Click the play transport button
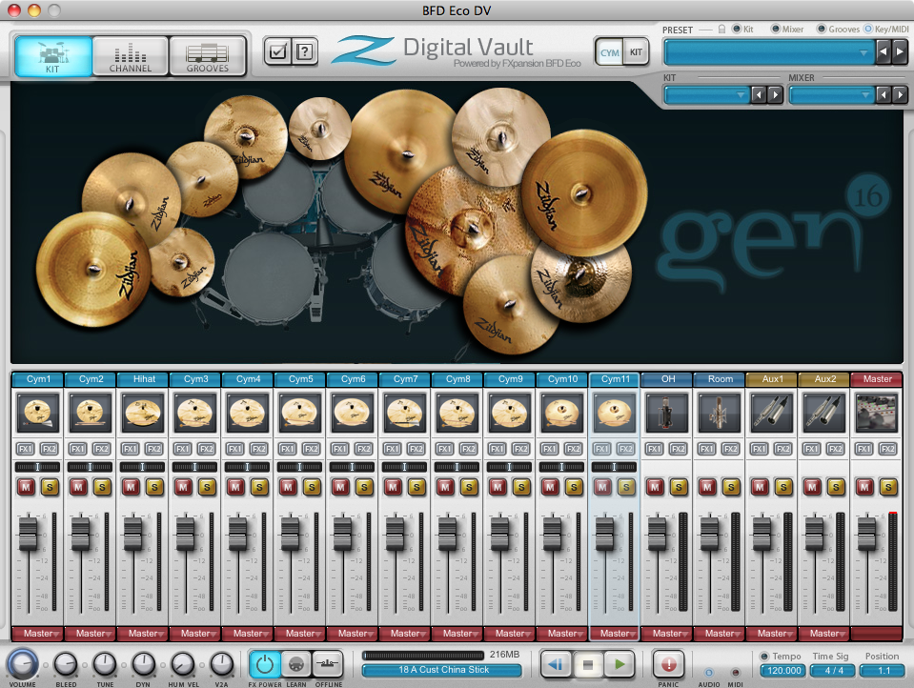 (619, 664)
